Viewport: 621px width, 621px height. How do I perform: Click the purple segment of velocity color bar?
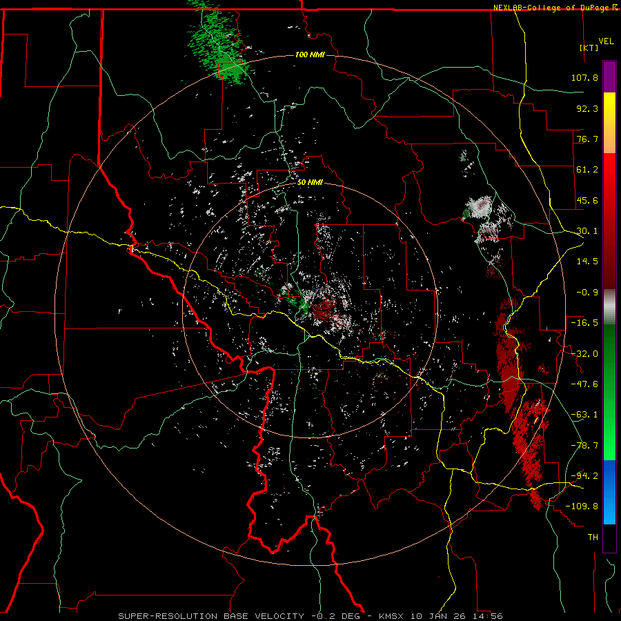(x=609, y=77)
